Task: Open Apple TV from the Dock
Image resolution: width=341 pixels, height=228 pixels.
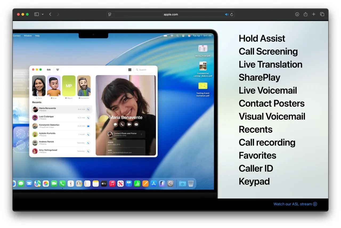Action: (104, 184)
